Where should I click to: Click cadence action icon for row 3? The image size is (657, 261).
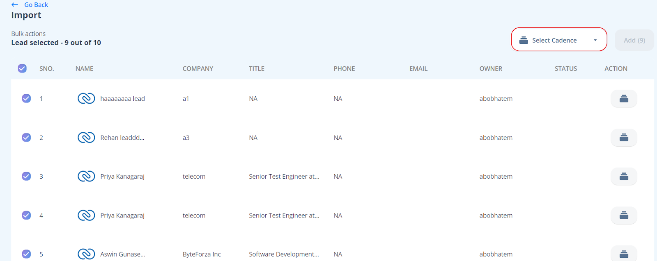click(x=623, y=177)
